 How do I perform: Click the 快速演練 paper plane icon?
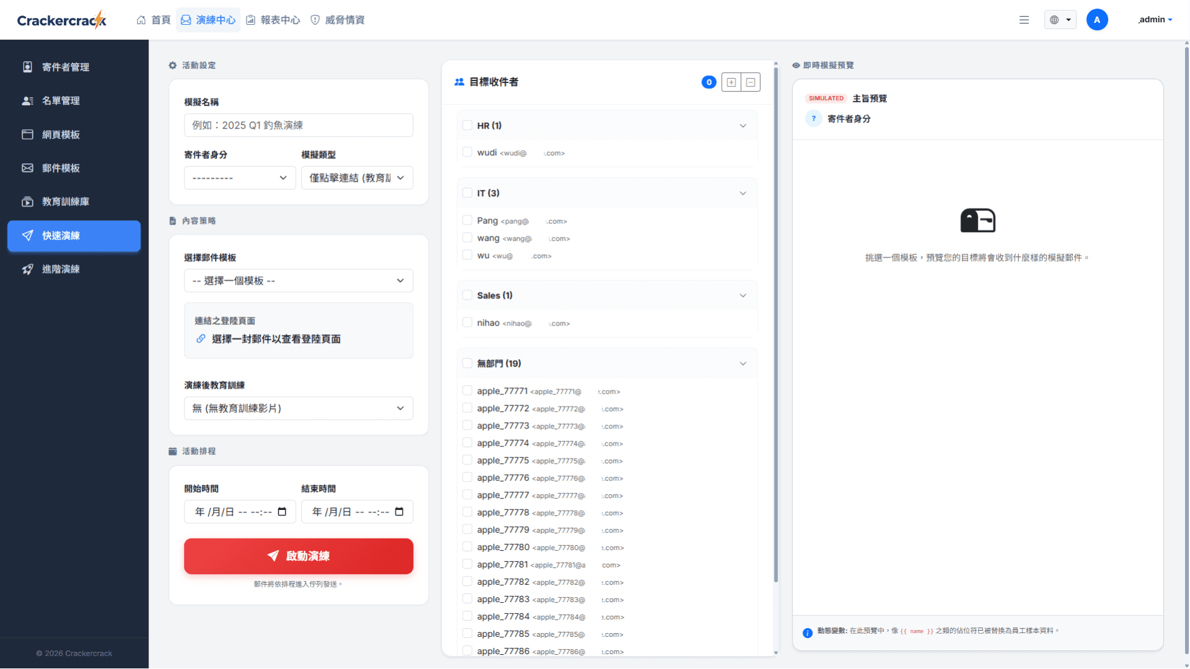pos(27,235)
